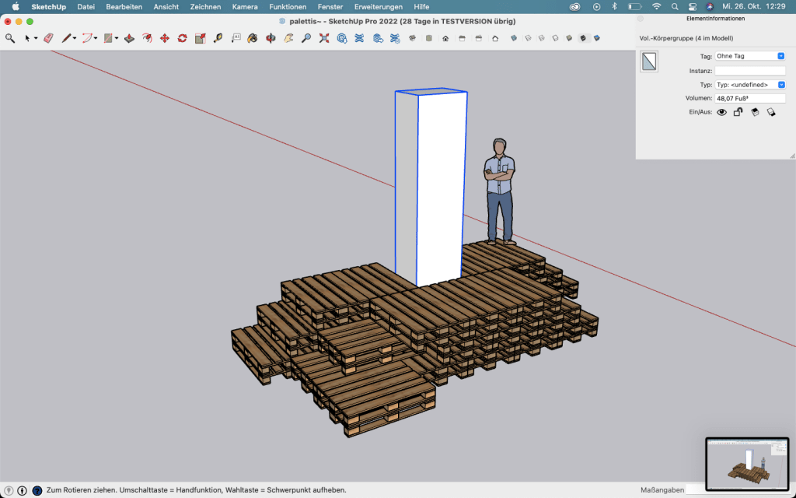Open the line tool variants dropdown arrow

(x=75, y=38)
